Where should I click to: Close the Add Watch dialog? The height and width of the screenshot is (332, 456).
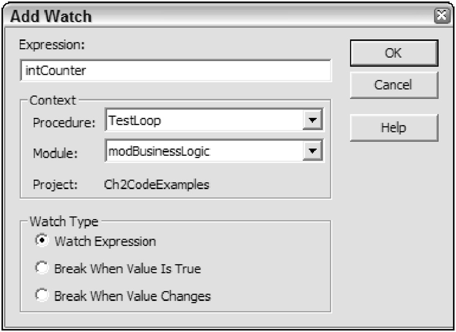pyautogui.click(x=441, y=16)
